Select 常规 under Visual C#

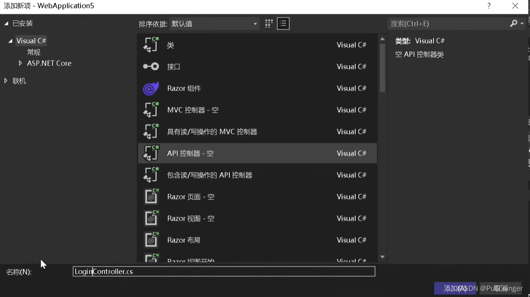[x=33, y=52]
